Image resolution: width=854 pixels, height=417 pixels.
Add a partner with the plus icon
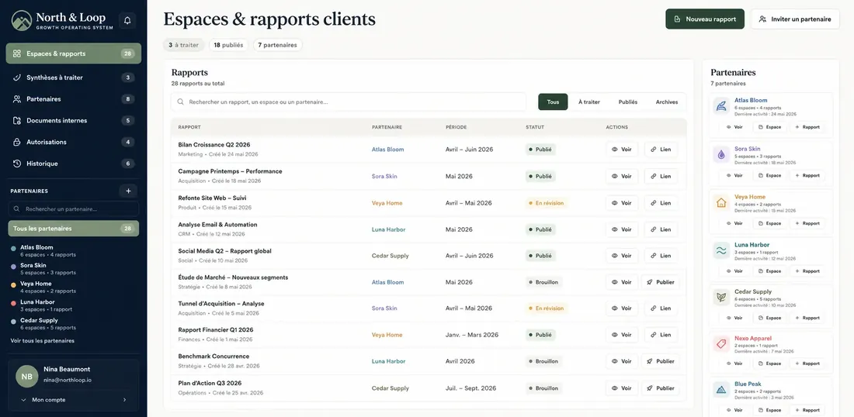128,191
